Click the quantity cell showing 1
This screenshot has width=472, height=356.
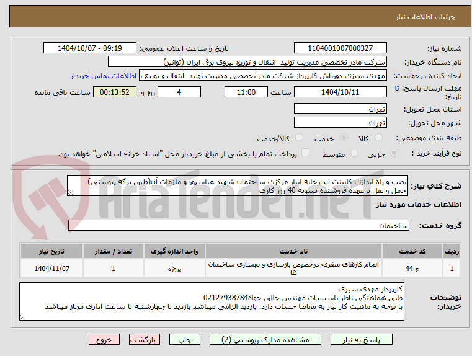[x=114, y=268]
